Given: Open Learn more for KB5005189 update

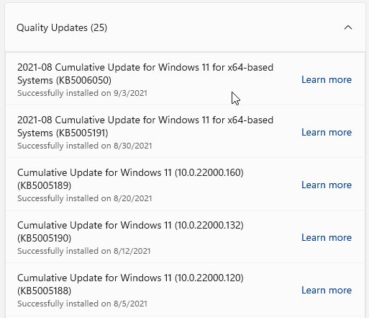Looking at the screenshot, I should click(x=327, y=185).
